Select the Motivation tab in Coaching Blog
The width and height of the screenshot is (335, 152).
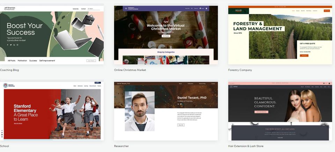[22, 61]
